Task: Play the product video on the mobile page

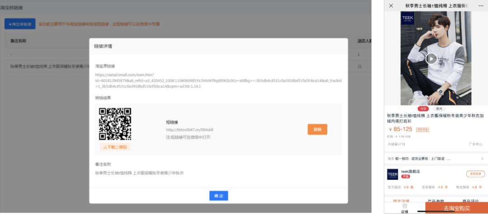Action: [x=431, y=59]
